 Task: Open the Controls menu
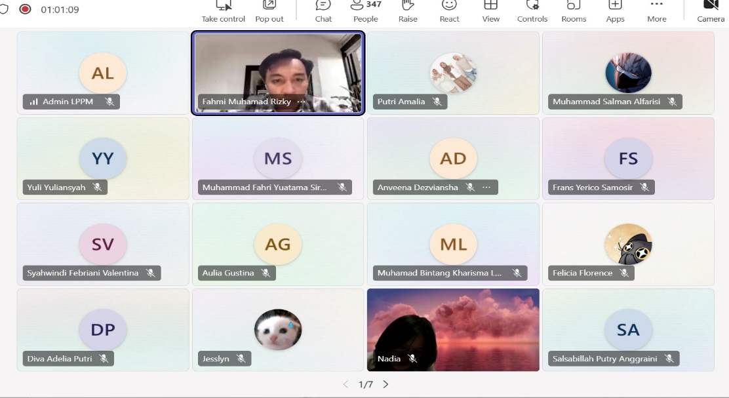(532, 11)
